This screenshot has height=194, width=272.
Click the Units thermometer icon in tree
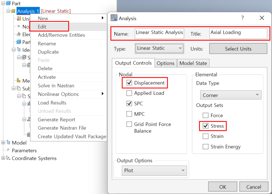[19, 19]
